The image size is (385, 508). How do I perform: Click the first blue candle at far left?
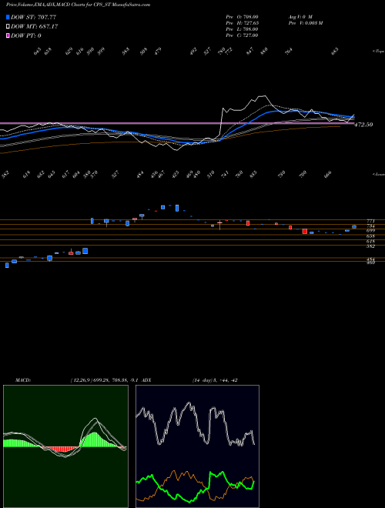7,266
